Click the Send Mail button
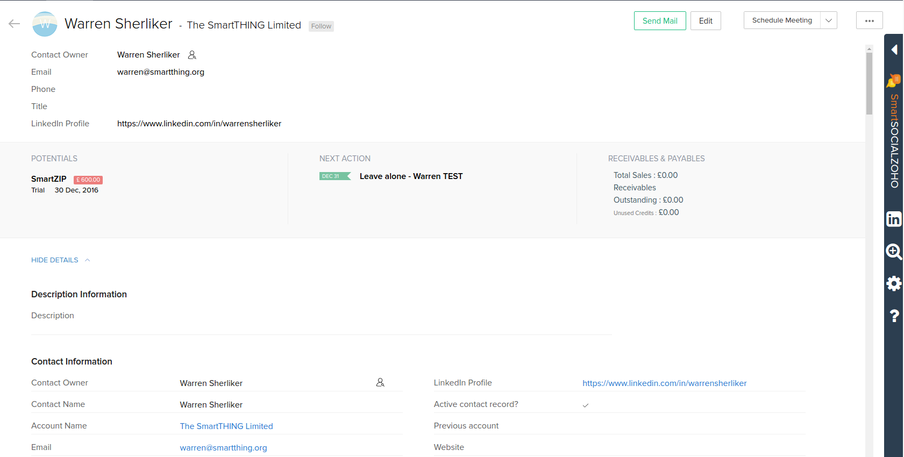Viewport: 904px width, 457px height. click(x=660, y=20)
